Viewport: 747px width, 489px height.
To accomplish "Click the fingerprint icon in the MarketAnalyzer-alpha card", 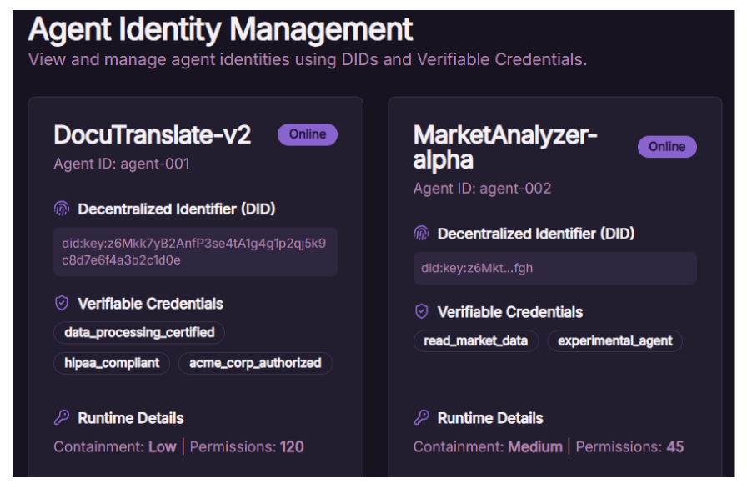I will [421, 234].
